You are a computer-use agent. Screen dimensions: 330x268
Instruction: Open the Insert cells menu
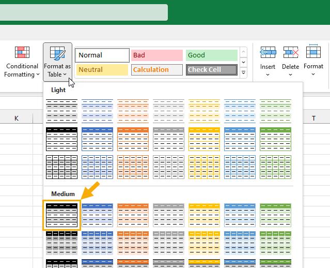(268, 61)
